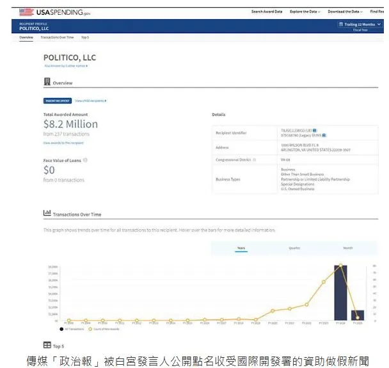Open Search Award Data in the header
The image size is (389, 368).
(267, 12)
